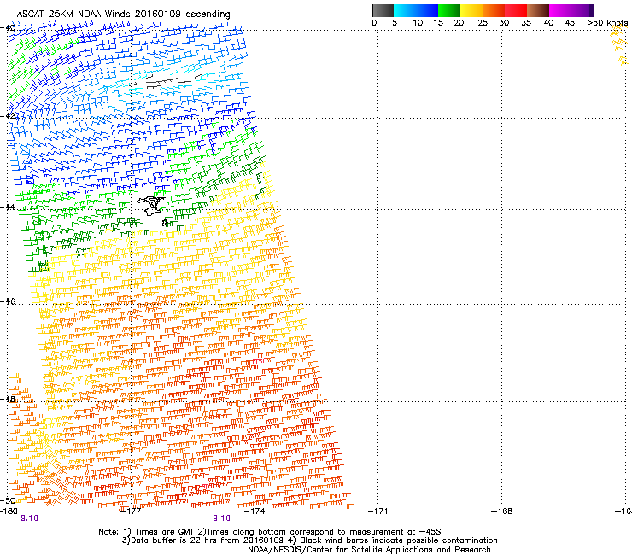
Task: Click the black island outline on map
Action: (x=151, y=206)
